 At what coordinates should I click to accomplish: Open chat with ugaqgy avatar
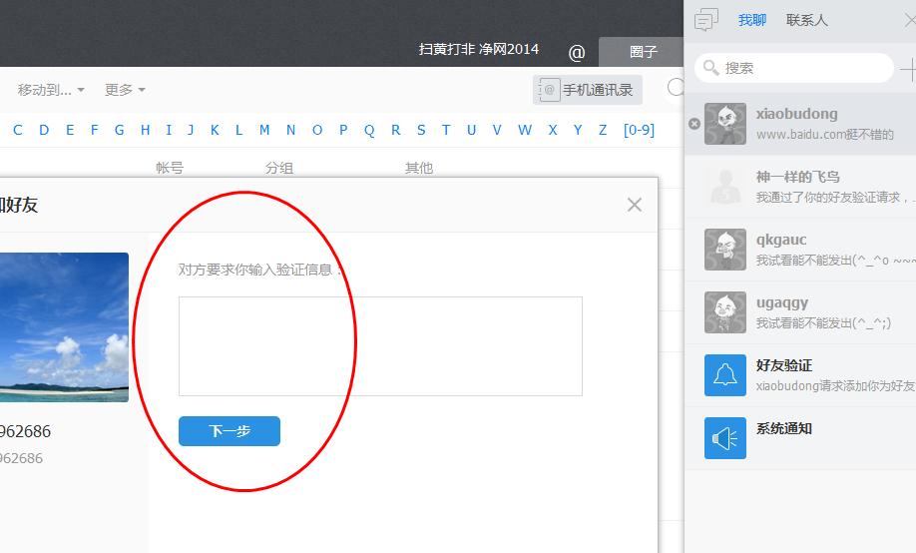[725, 312]
